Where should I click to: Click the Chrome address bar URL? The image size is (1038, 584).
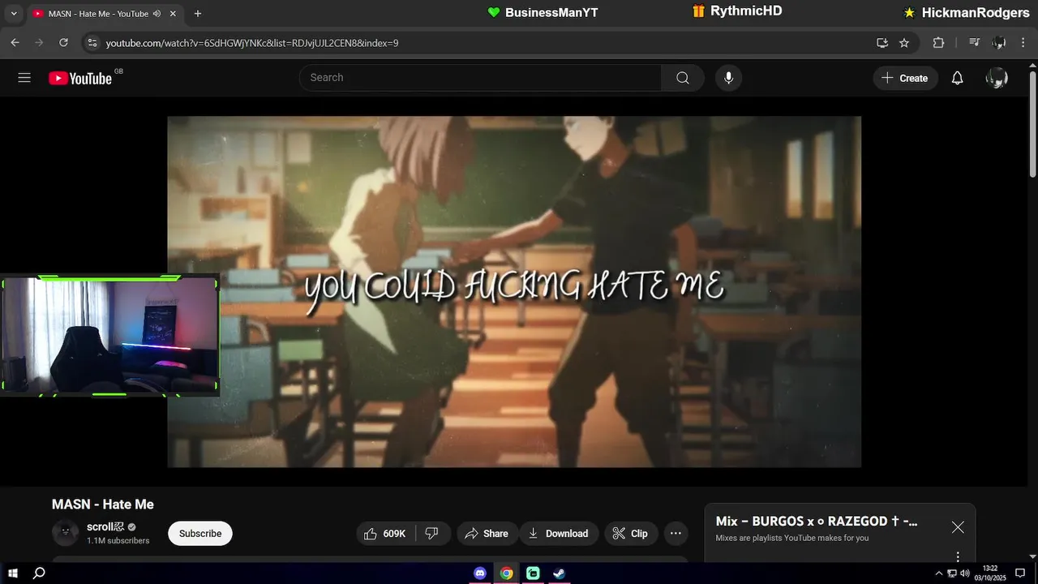[x=252, y=43]
